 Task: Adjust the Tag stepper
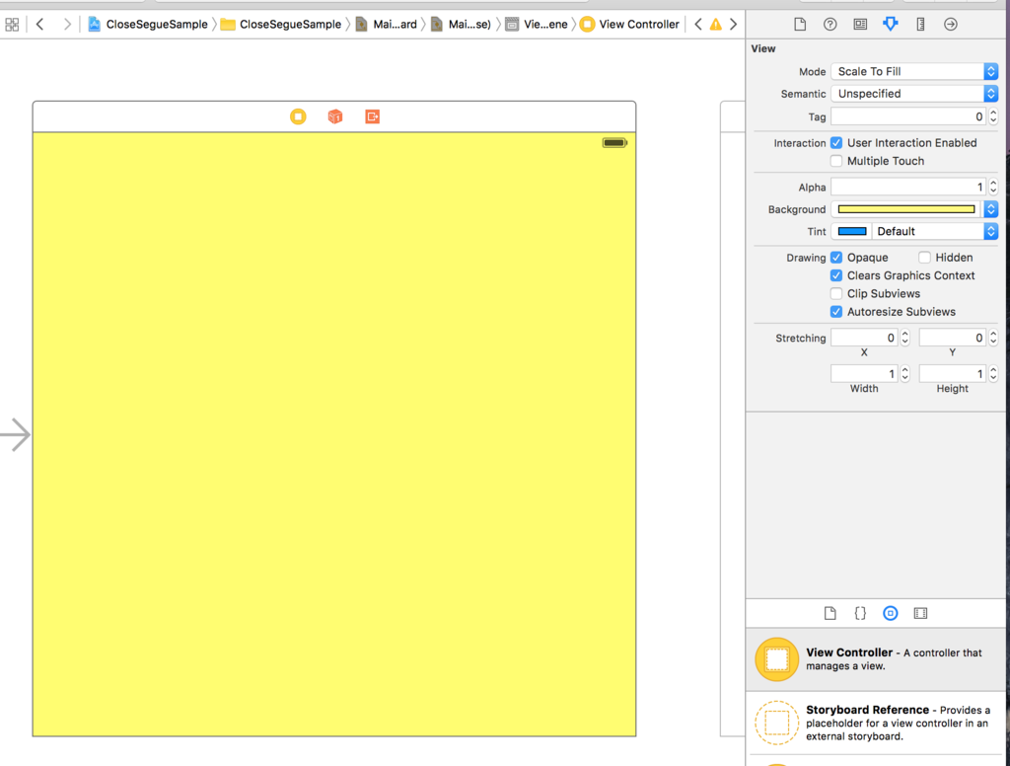pyautogui.click(x=993, y=116)
